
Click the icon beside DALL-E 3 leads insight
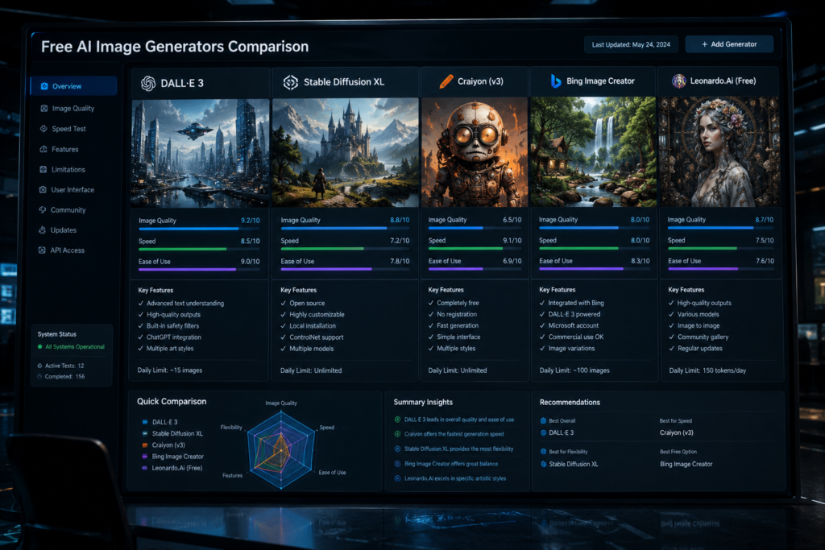(x=398, y=420)
